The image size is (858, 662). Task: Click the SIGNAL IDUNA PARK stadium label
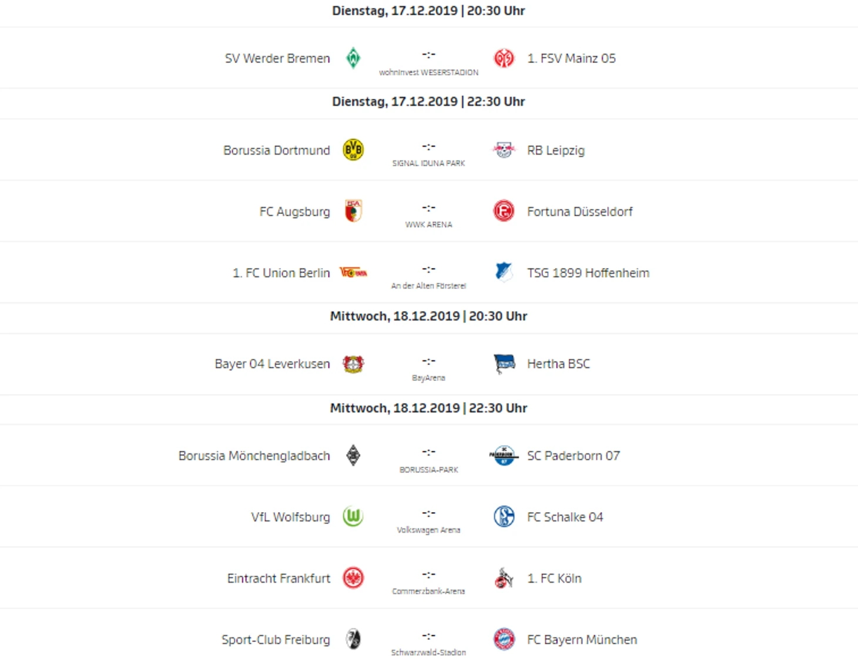click(428, 163)
